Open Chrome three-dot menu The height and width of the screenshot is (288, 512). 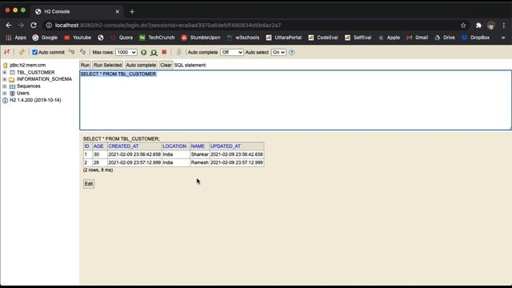point(503,25)
